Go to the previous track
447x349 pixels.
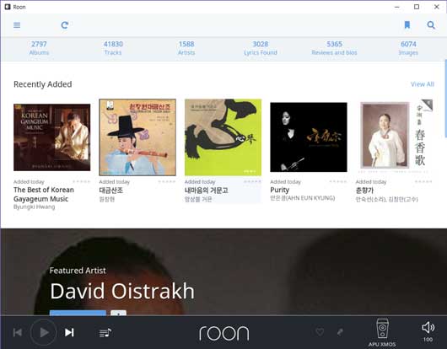[x=18, y=332]
